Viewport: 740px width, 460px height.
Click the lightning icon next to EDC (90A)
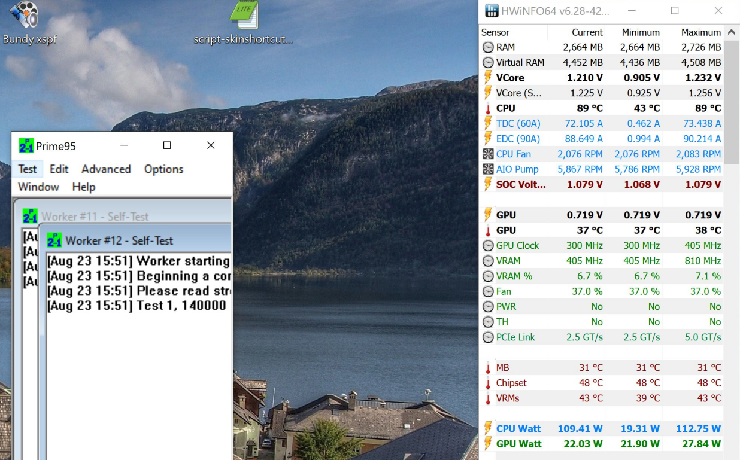(x=489, y=139)
